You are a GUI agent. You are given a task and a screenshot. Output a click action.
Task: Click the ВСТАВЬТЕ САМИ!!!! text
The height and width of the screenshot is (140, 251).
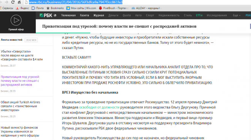click(76, 57)
